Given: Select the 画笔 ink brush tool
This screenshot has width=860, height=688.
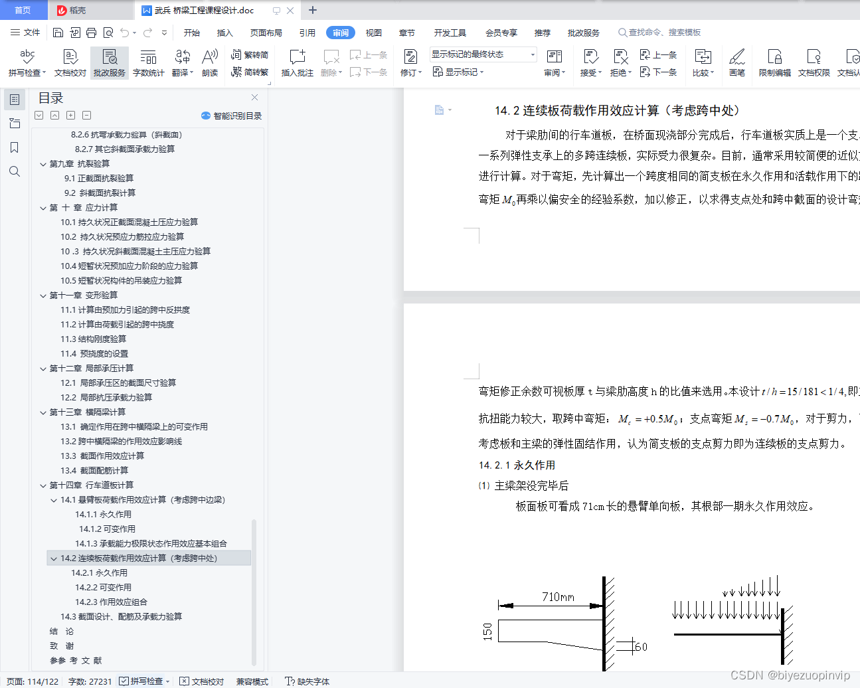Looking at the screenshot, I should click(737, 63).
